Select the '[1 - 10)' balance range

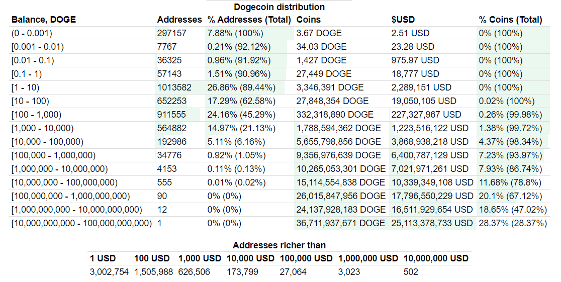[26, 87]
